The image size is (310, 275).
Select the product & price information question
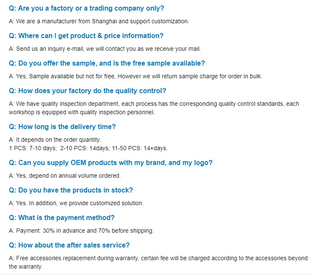(x=86, y=36)
